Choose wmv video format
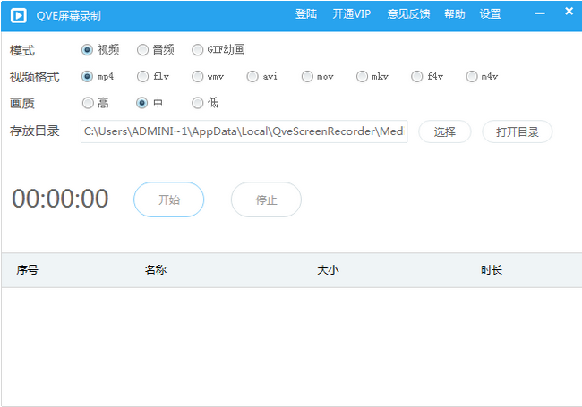 (208, 76)
